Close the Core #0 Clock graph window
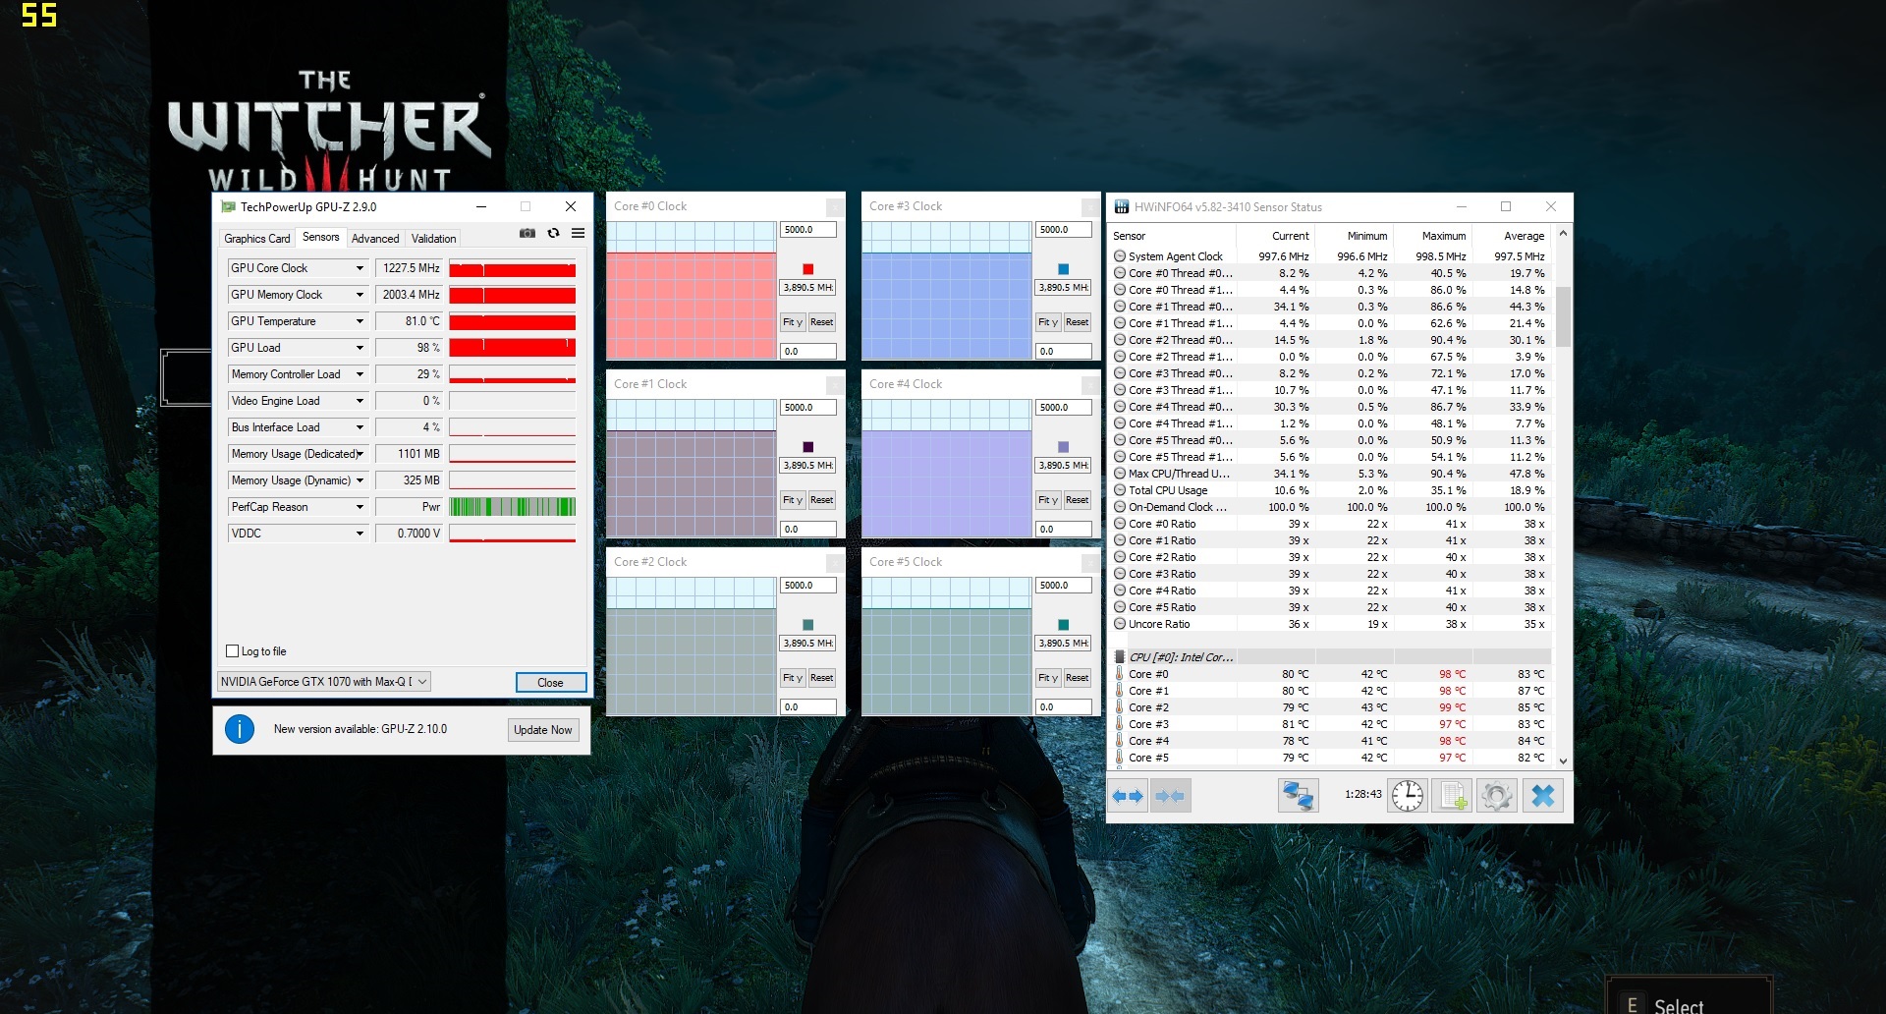This screenshot has height=1014, width=1886. tap(835, 206)
